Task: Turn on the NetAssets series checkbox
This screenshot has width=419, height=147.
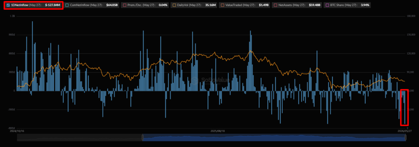Action: [x=275, y=5]
